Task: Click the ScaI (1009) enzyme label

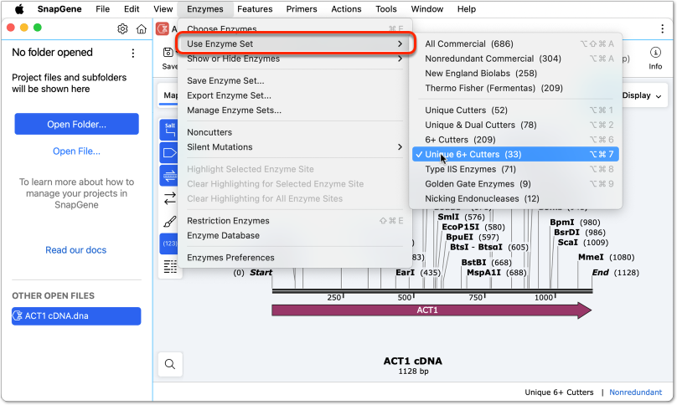Action: coord(583,243)
